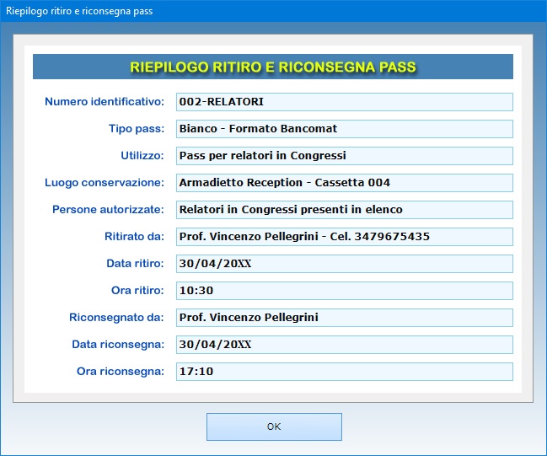Select the Data riconsegna date field

344,345
